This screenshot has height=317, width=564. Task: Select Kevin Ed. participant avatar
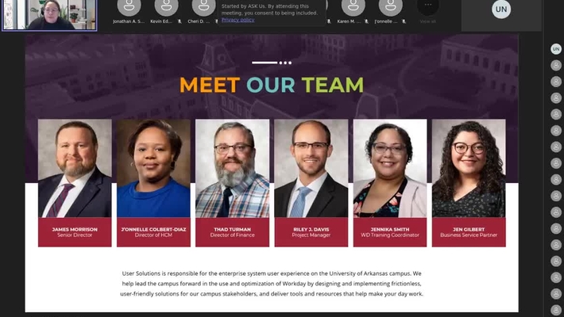[166, 8]
